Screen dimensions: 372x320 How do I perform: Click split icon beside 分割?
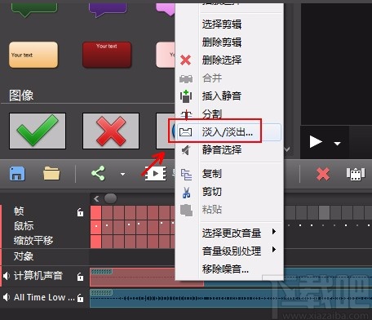187,114
